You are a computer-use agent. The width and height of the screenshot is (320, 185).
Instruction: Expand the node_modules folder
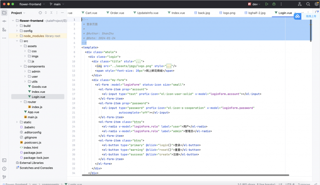pos(17,36)
